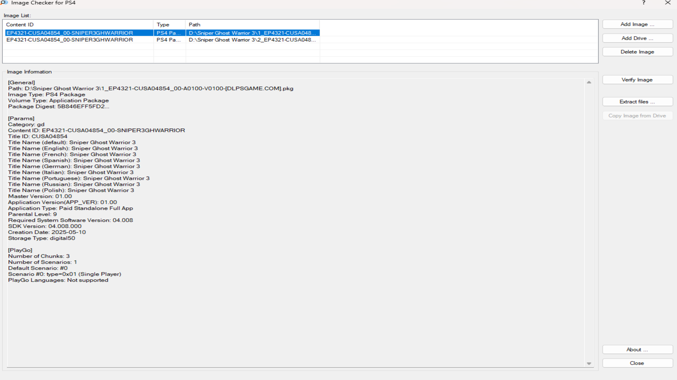Click the help question mark button
This screenshot has height=380, width=677.
coord(644,3)
